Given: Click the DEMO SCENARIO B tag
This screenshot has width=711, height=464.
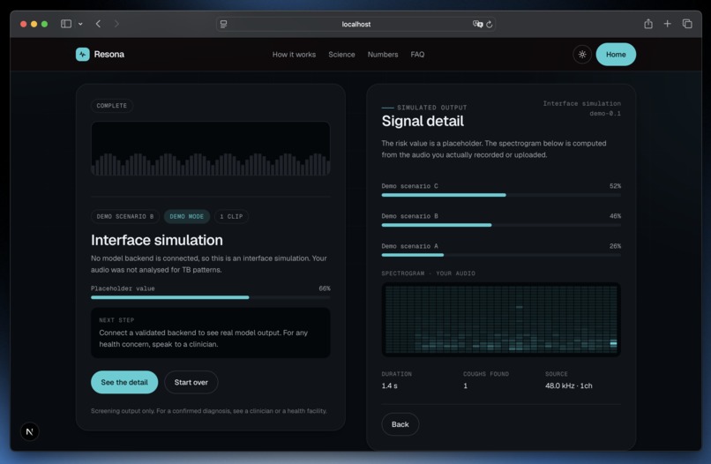Looking at the screenshot, I should (125, 216).
